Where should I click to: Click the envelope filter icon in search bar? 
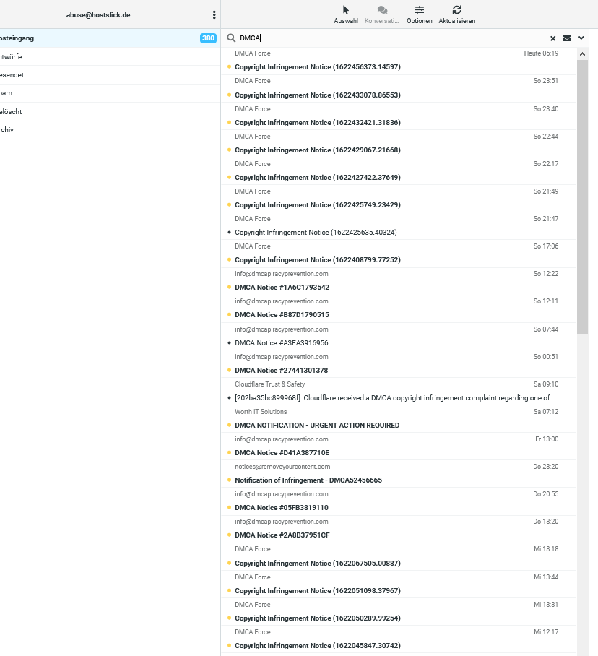pyautogui.click(x=567, y=38)
